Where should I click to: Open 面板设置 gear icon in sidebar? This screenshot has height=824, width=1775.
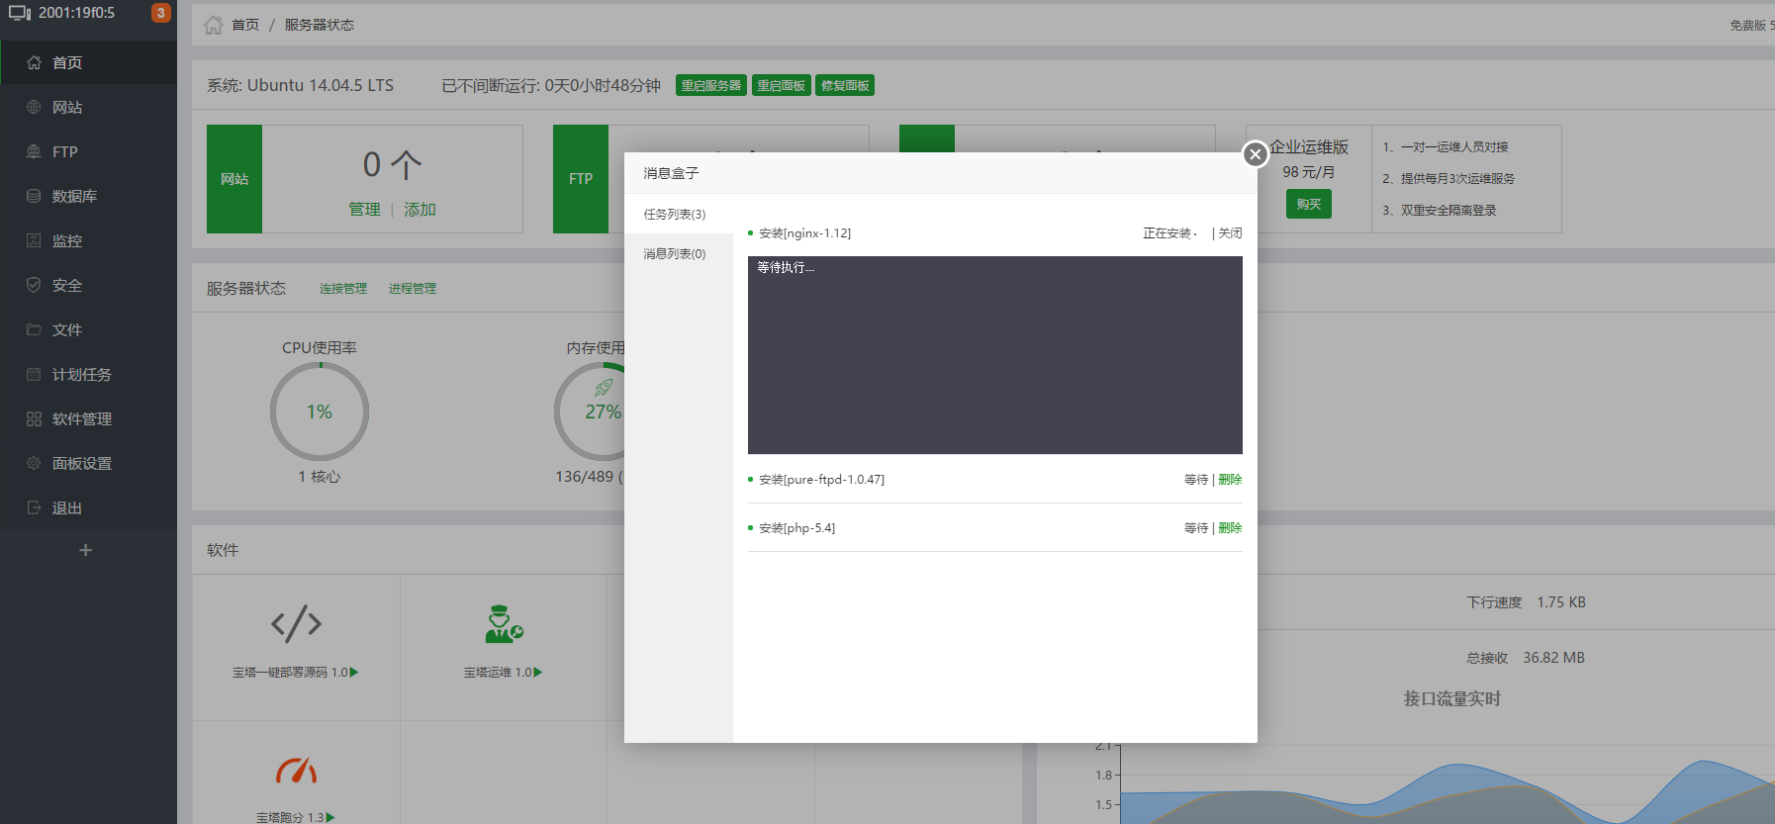pyautogui.click(x=34, y=463)
